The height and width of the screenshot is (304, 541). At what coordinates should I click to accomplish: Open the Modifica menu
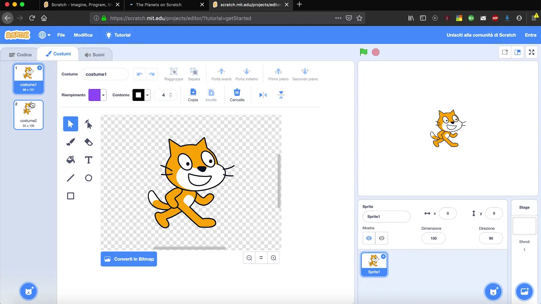click(83, 35)
